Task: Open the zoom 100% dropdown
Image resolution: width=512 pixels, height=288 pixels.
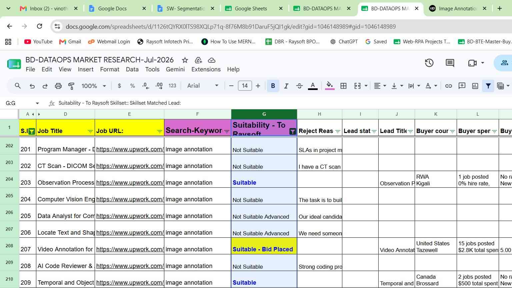Action: [94, 86]
